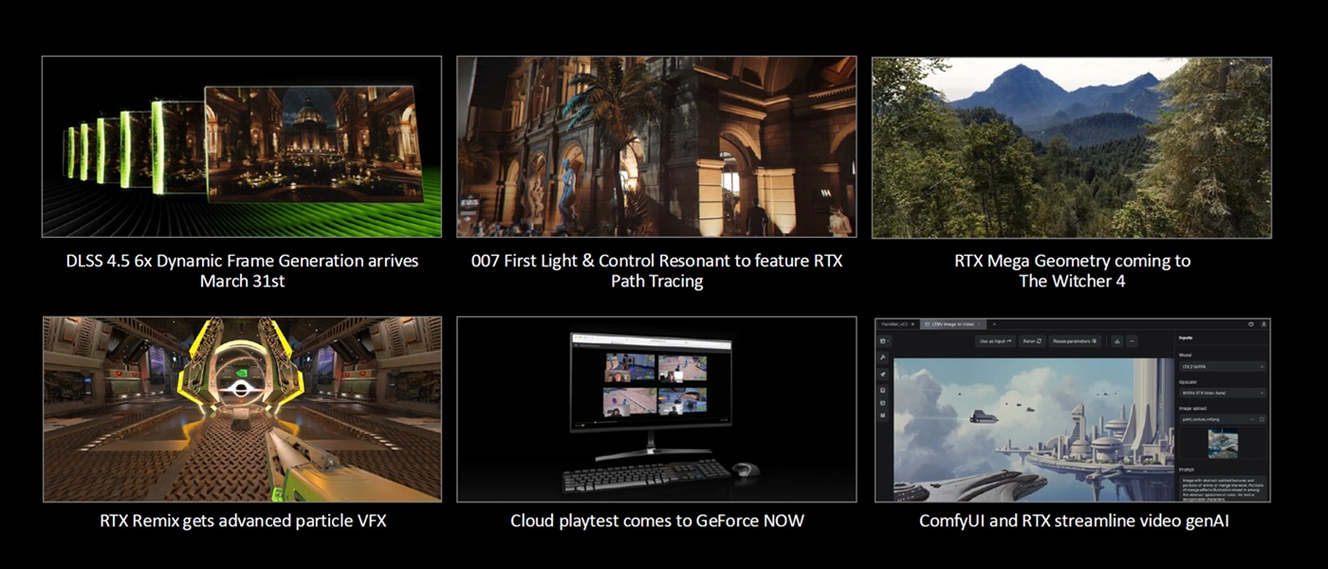1328x569 pixels.
Task: Click the Use as input button
Action: pyautogui.click(x=994, y=340)
